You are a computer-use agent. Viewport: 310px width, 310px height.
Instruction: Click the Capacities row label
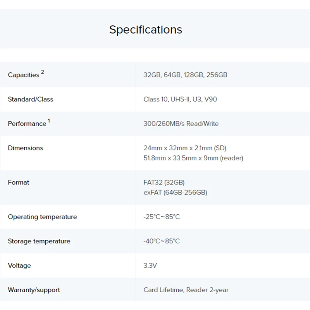click(x=24, y=75)
